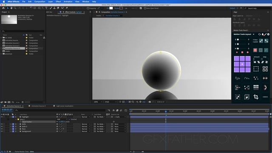The width and height of the screenshot is (272, 153).
Task: Open the Effect menu
Action: (x=58, y=2)
